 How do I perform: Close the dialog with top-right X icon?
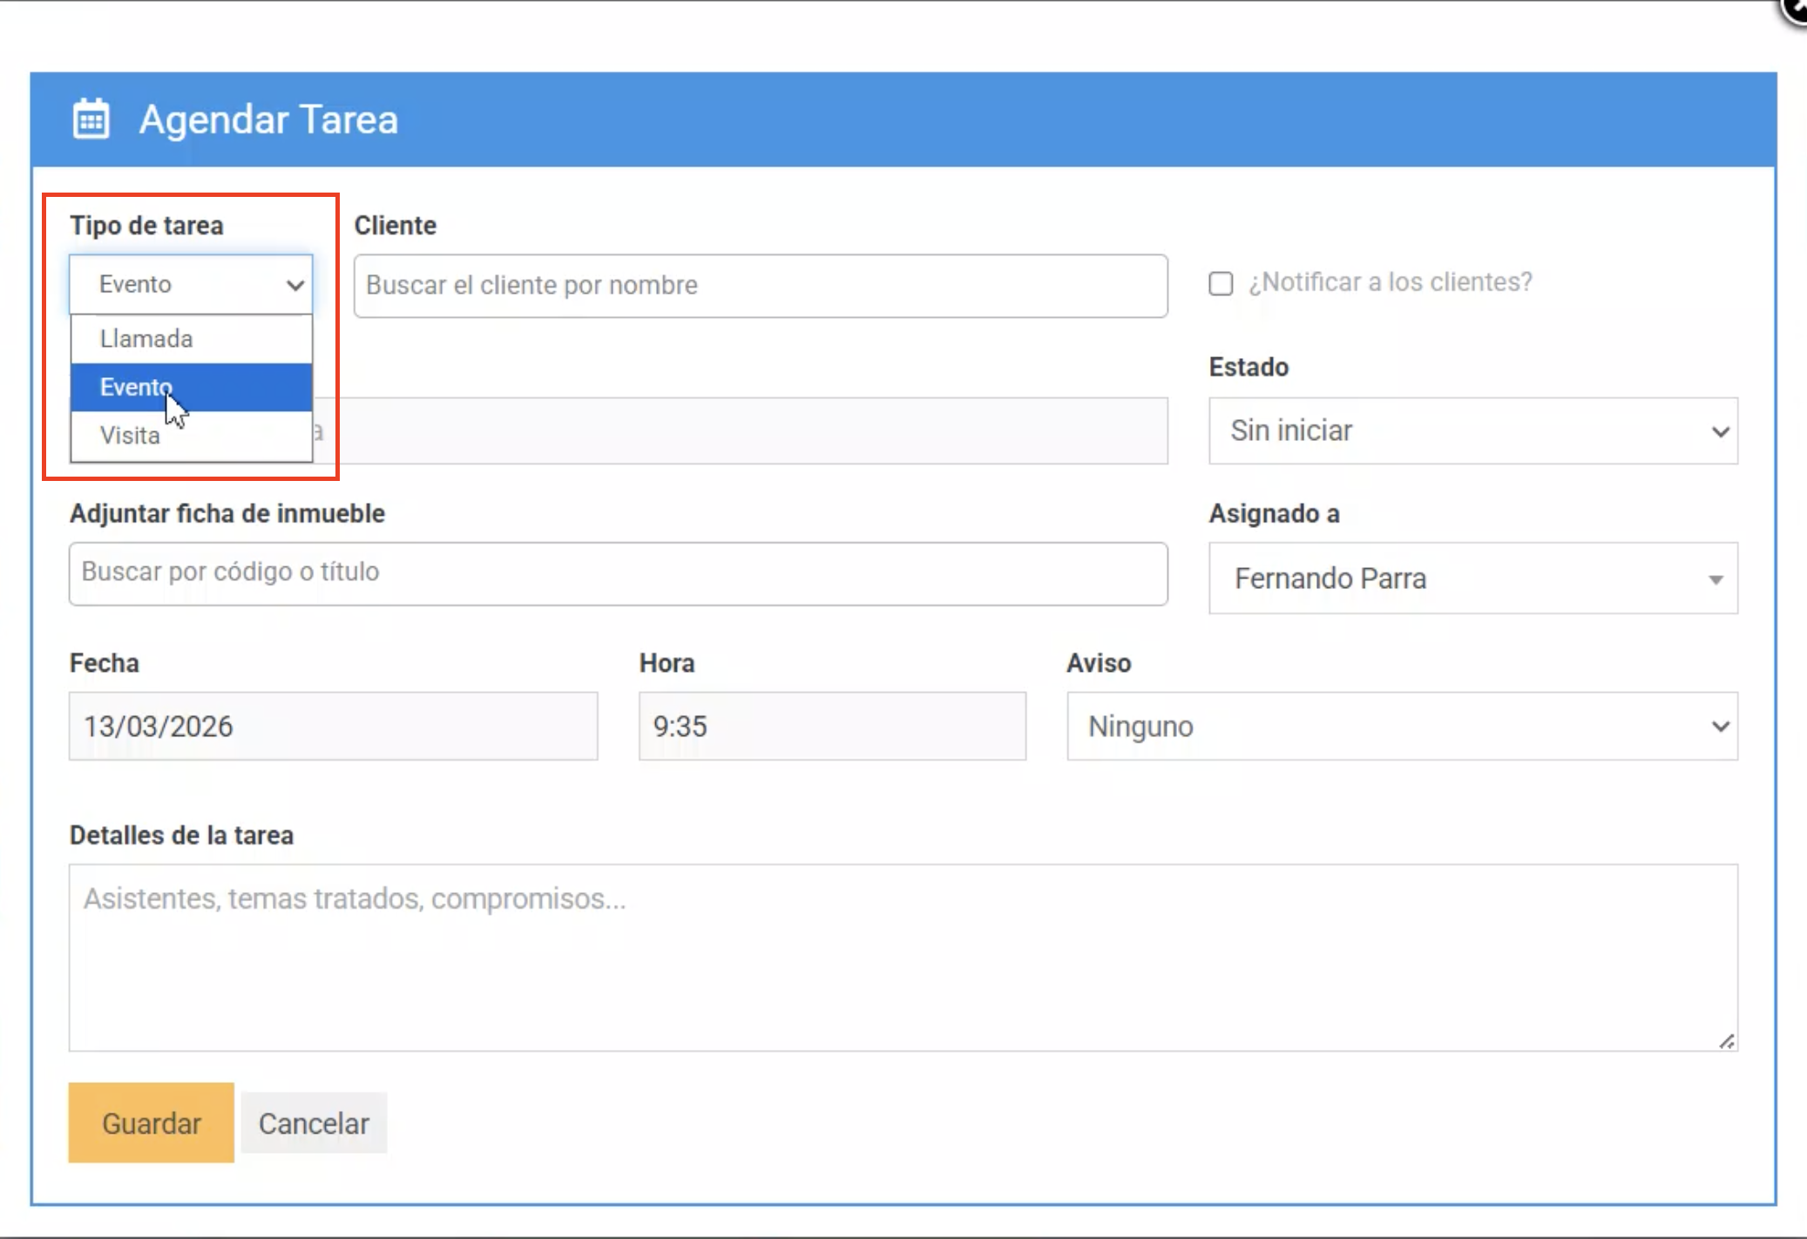[1797, 9]
